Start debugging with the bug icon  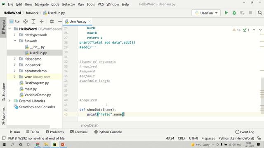point(234,13)
